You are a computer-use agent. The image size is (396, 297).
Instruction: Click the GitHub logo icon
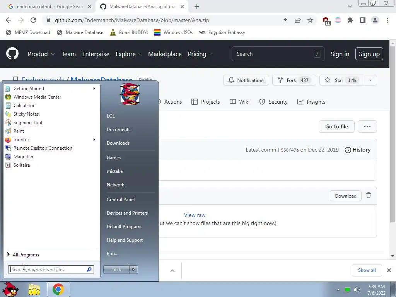[x=12, y=53]
